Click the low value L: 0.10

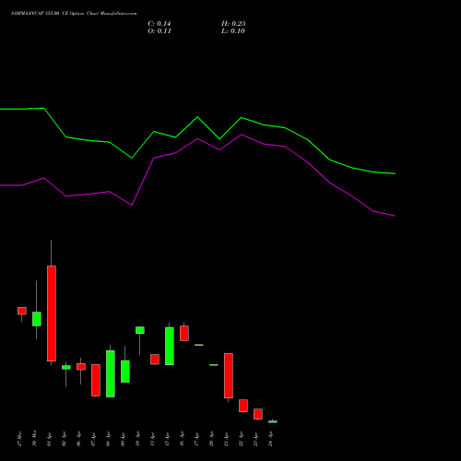[233, 31]
